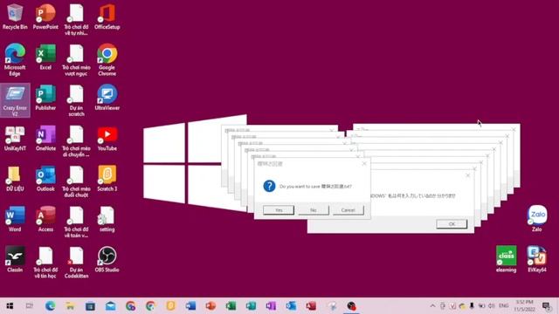Close the frontmost Japanese error dialog
This screenshot has height=314, width=559.
coord(468,175)
